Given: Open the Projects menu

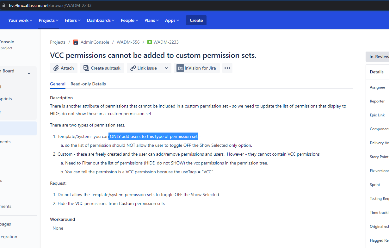Looking at the screenshot, I should (48, 20).
